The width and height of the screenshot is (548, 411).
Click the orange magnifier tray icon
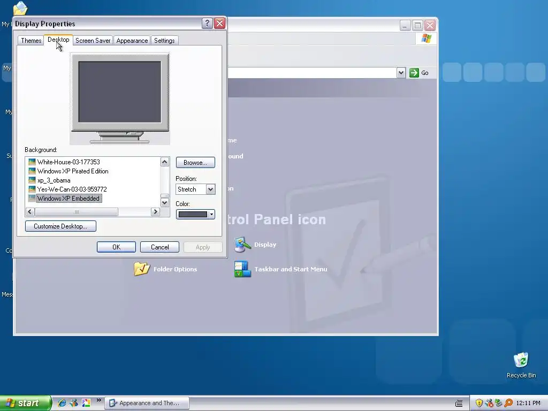(508, 403)
